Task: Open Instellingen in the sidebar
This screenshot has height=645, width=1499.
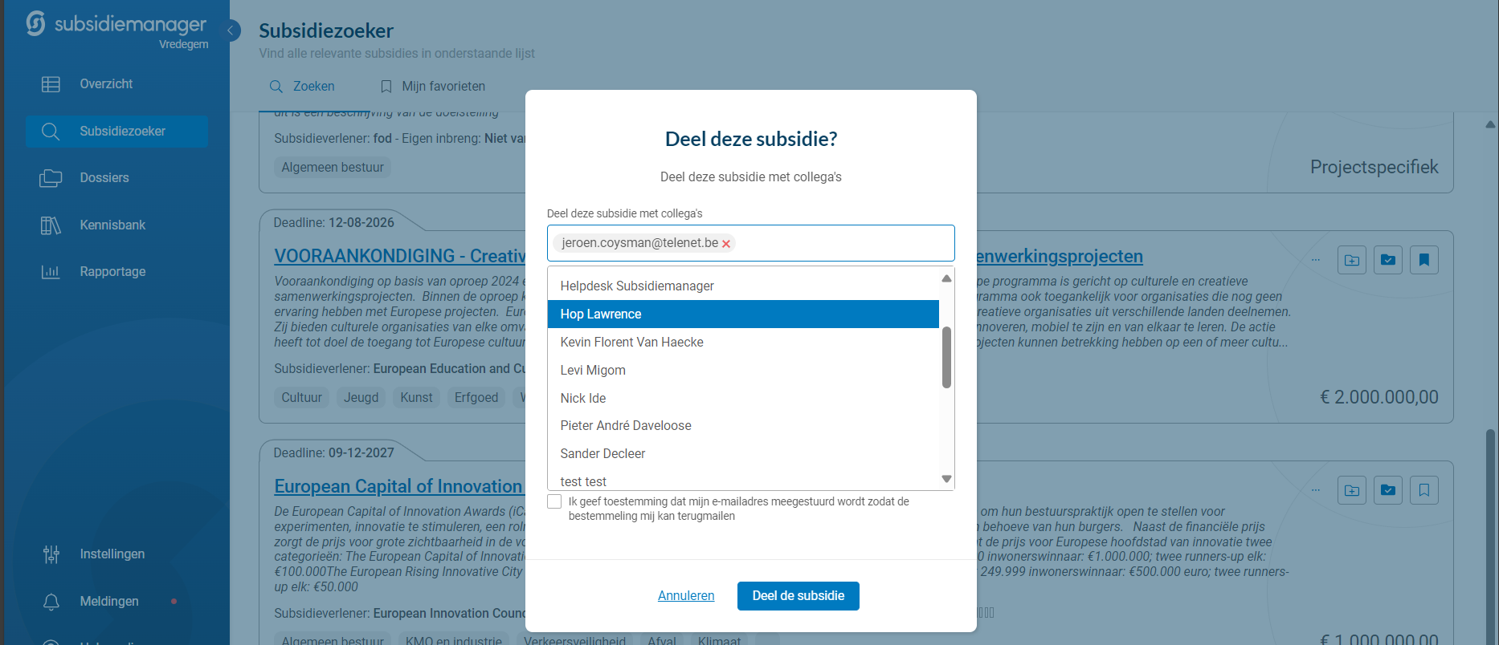Action: point(112,554)
